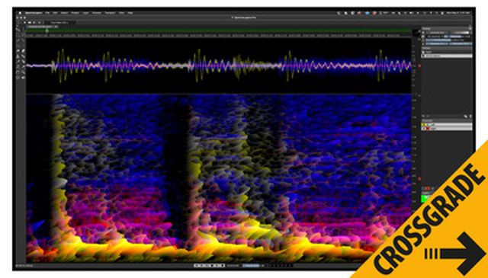Open the Apple menu

[x=20, y=13]
